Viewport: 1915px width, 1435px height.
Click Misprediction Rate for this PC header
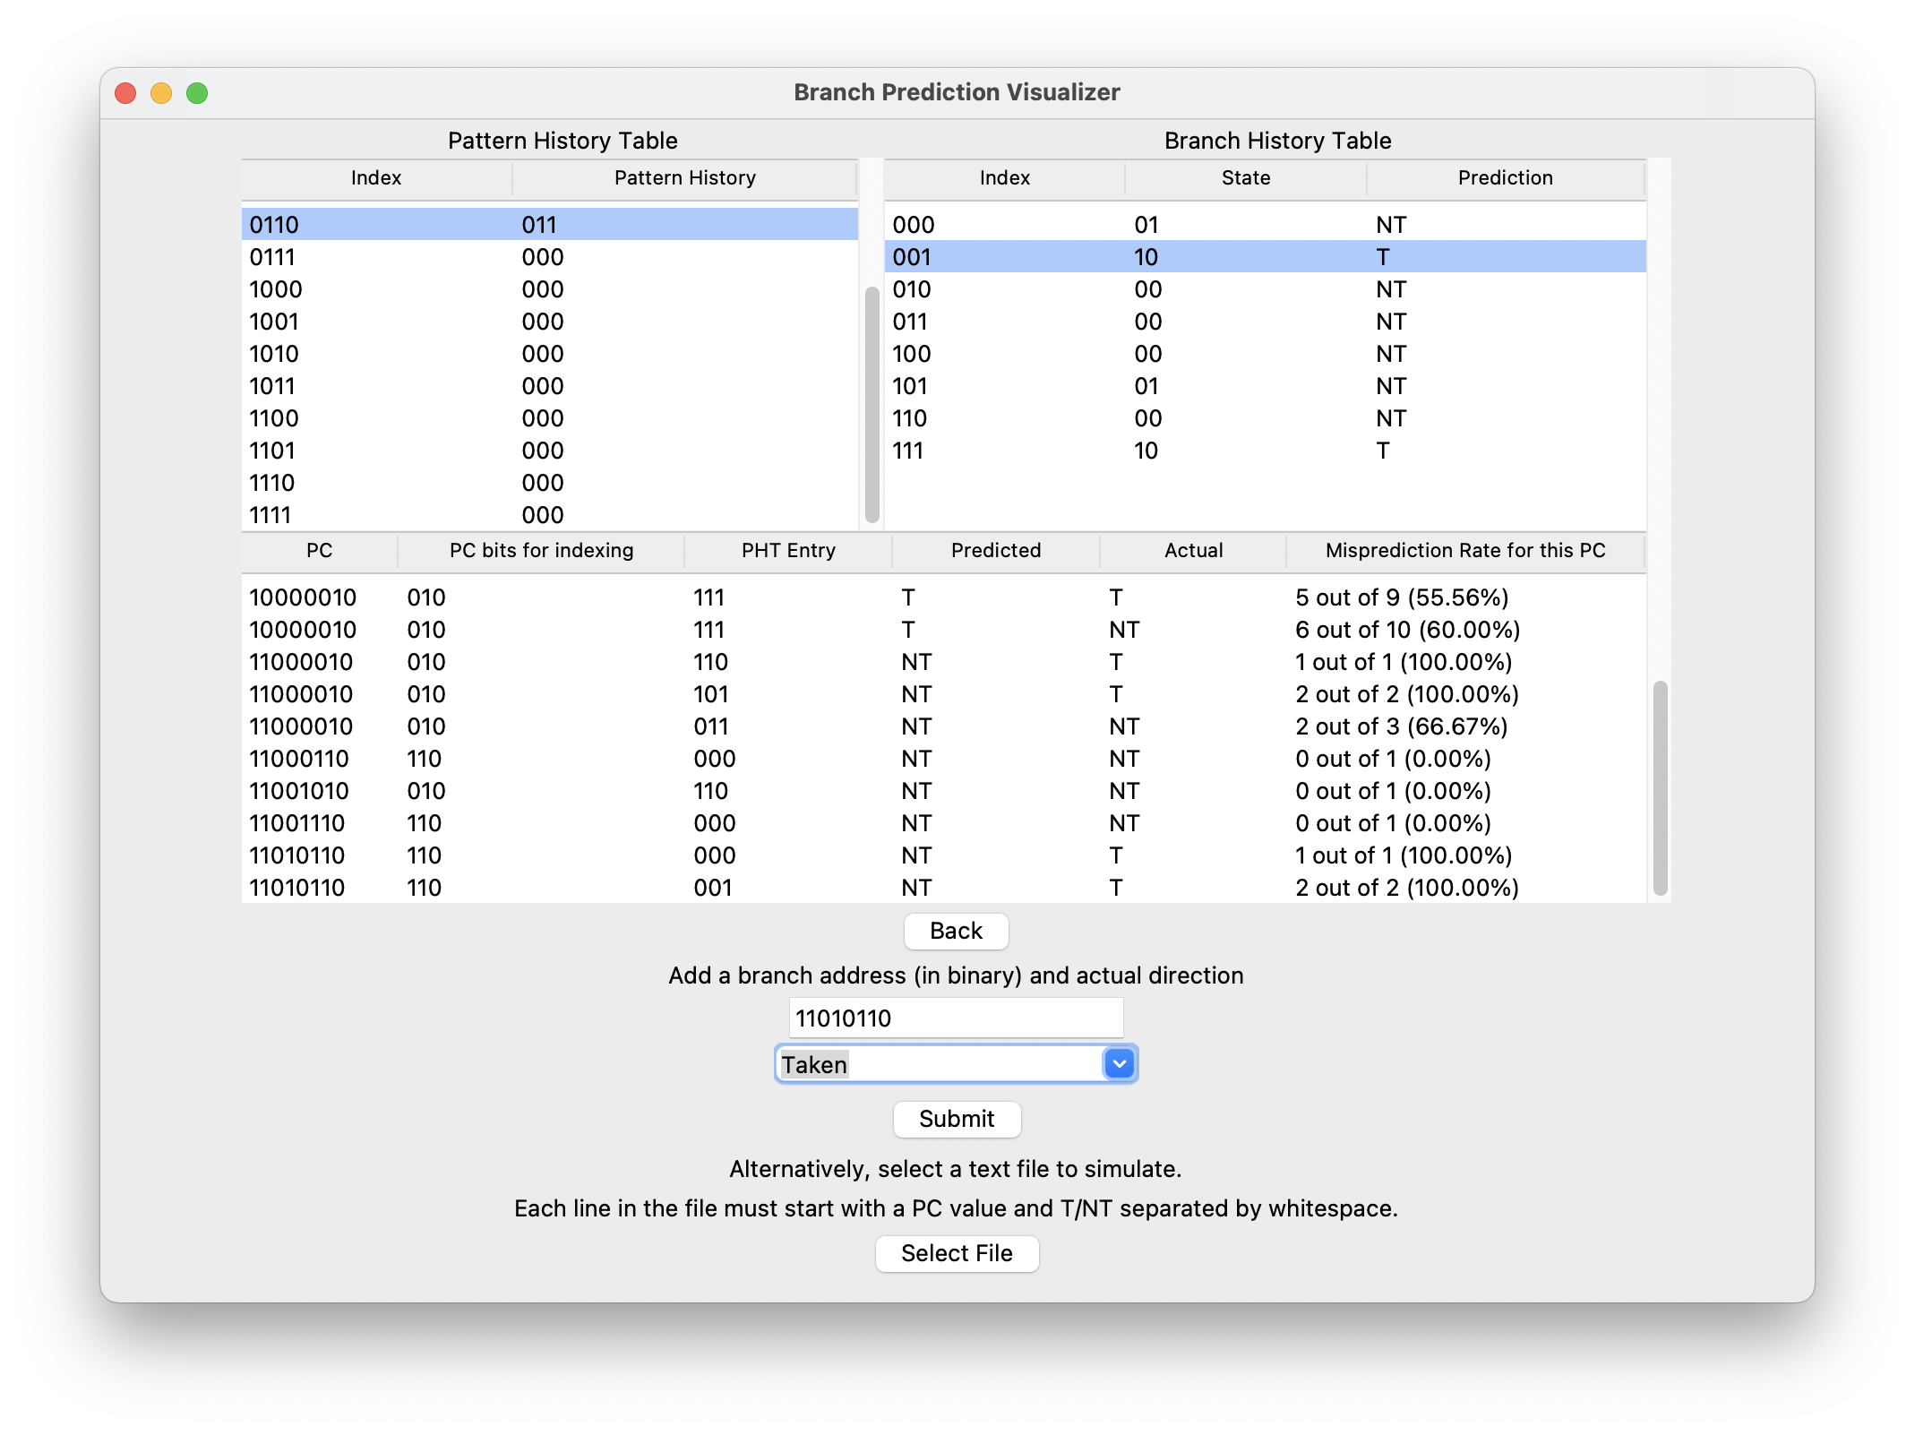[x=1464, y=551]
